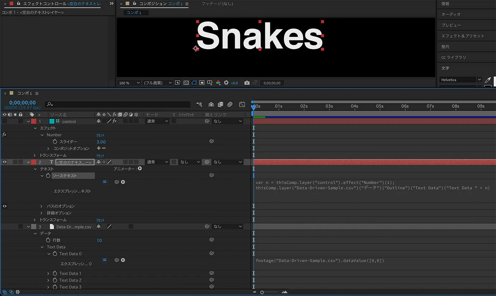The width and height of the screenshot is (496, 296).
Task: Open blending mode dropdown for control layer
Action: [x=157, y=121]
